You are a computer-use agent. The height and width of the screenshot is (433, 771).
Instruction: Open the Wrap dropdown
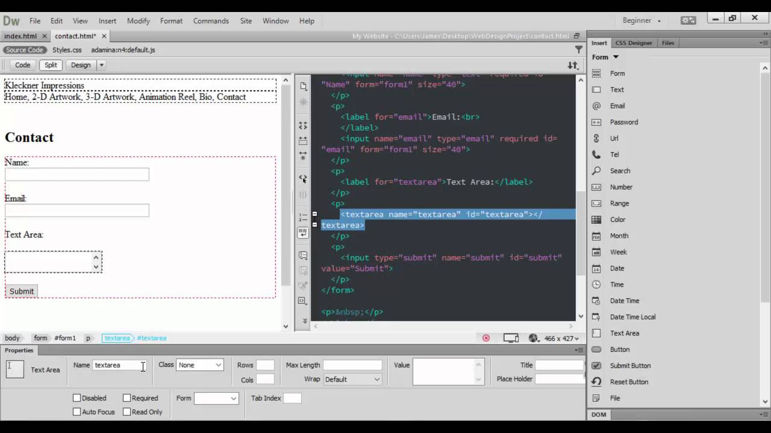(x=352, y=379)
